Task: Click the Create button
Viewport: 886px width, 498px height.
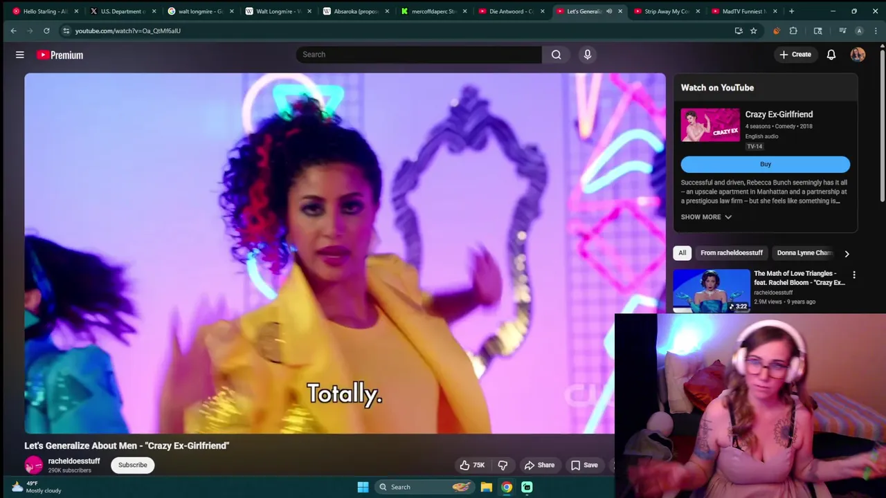Action: [x=795, y=55]
